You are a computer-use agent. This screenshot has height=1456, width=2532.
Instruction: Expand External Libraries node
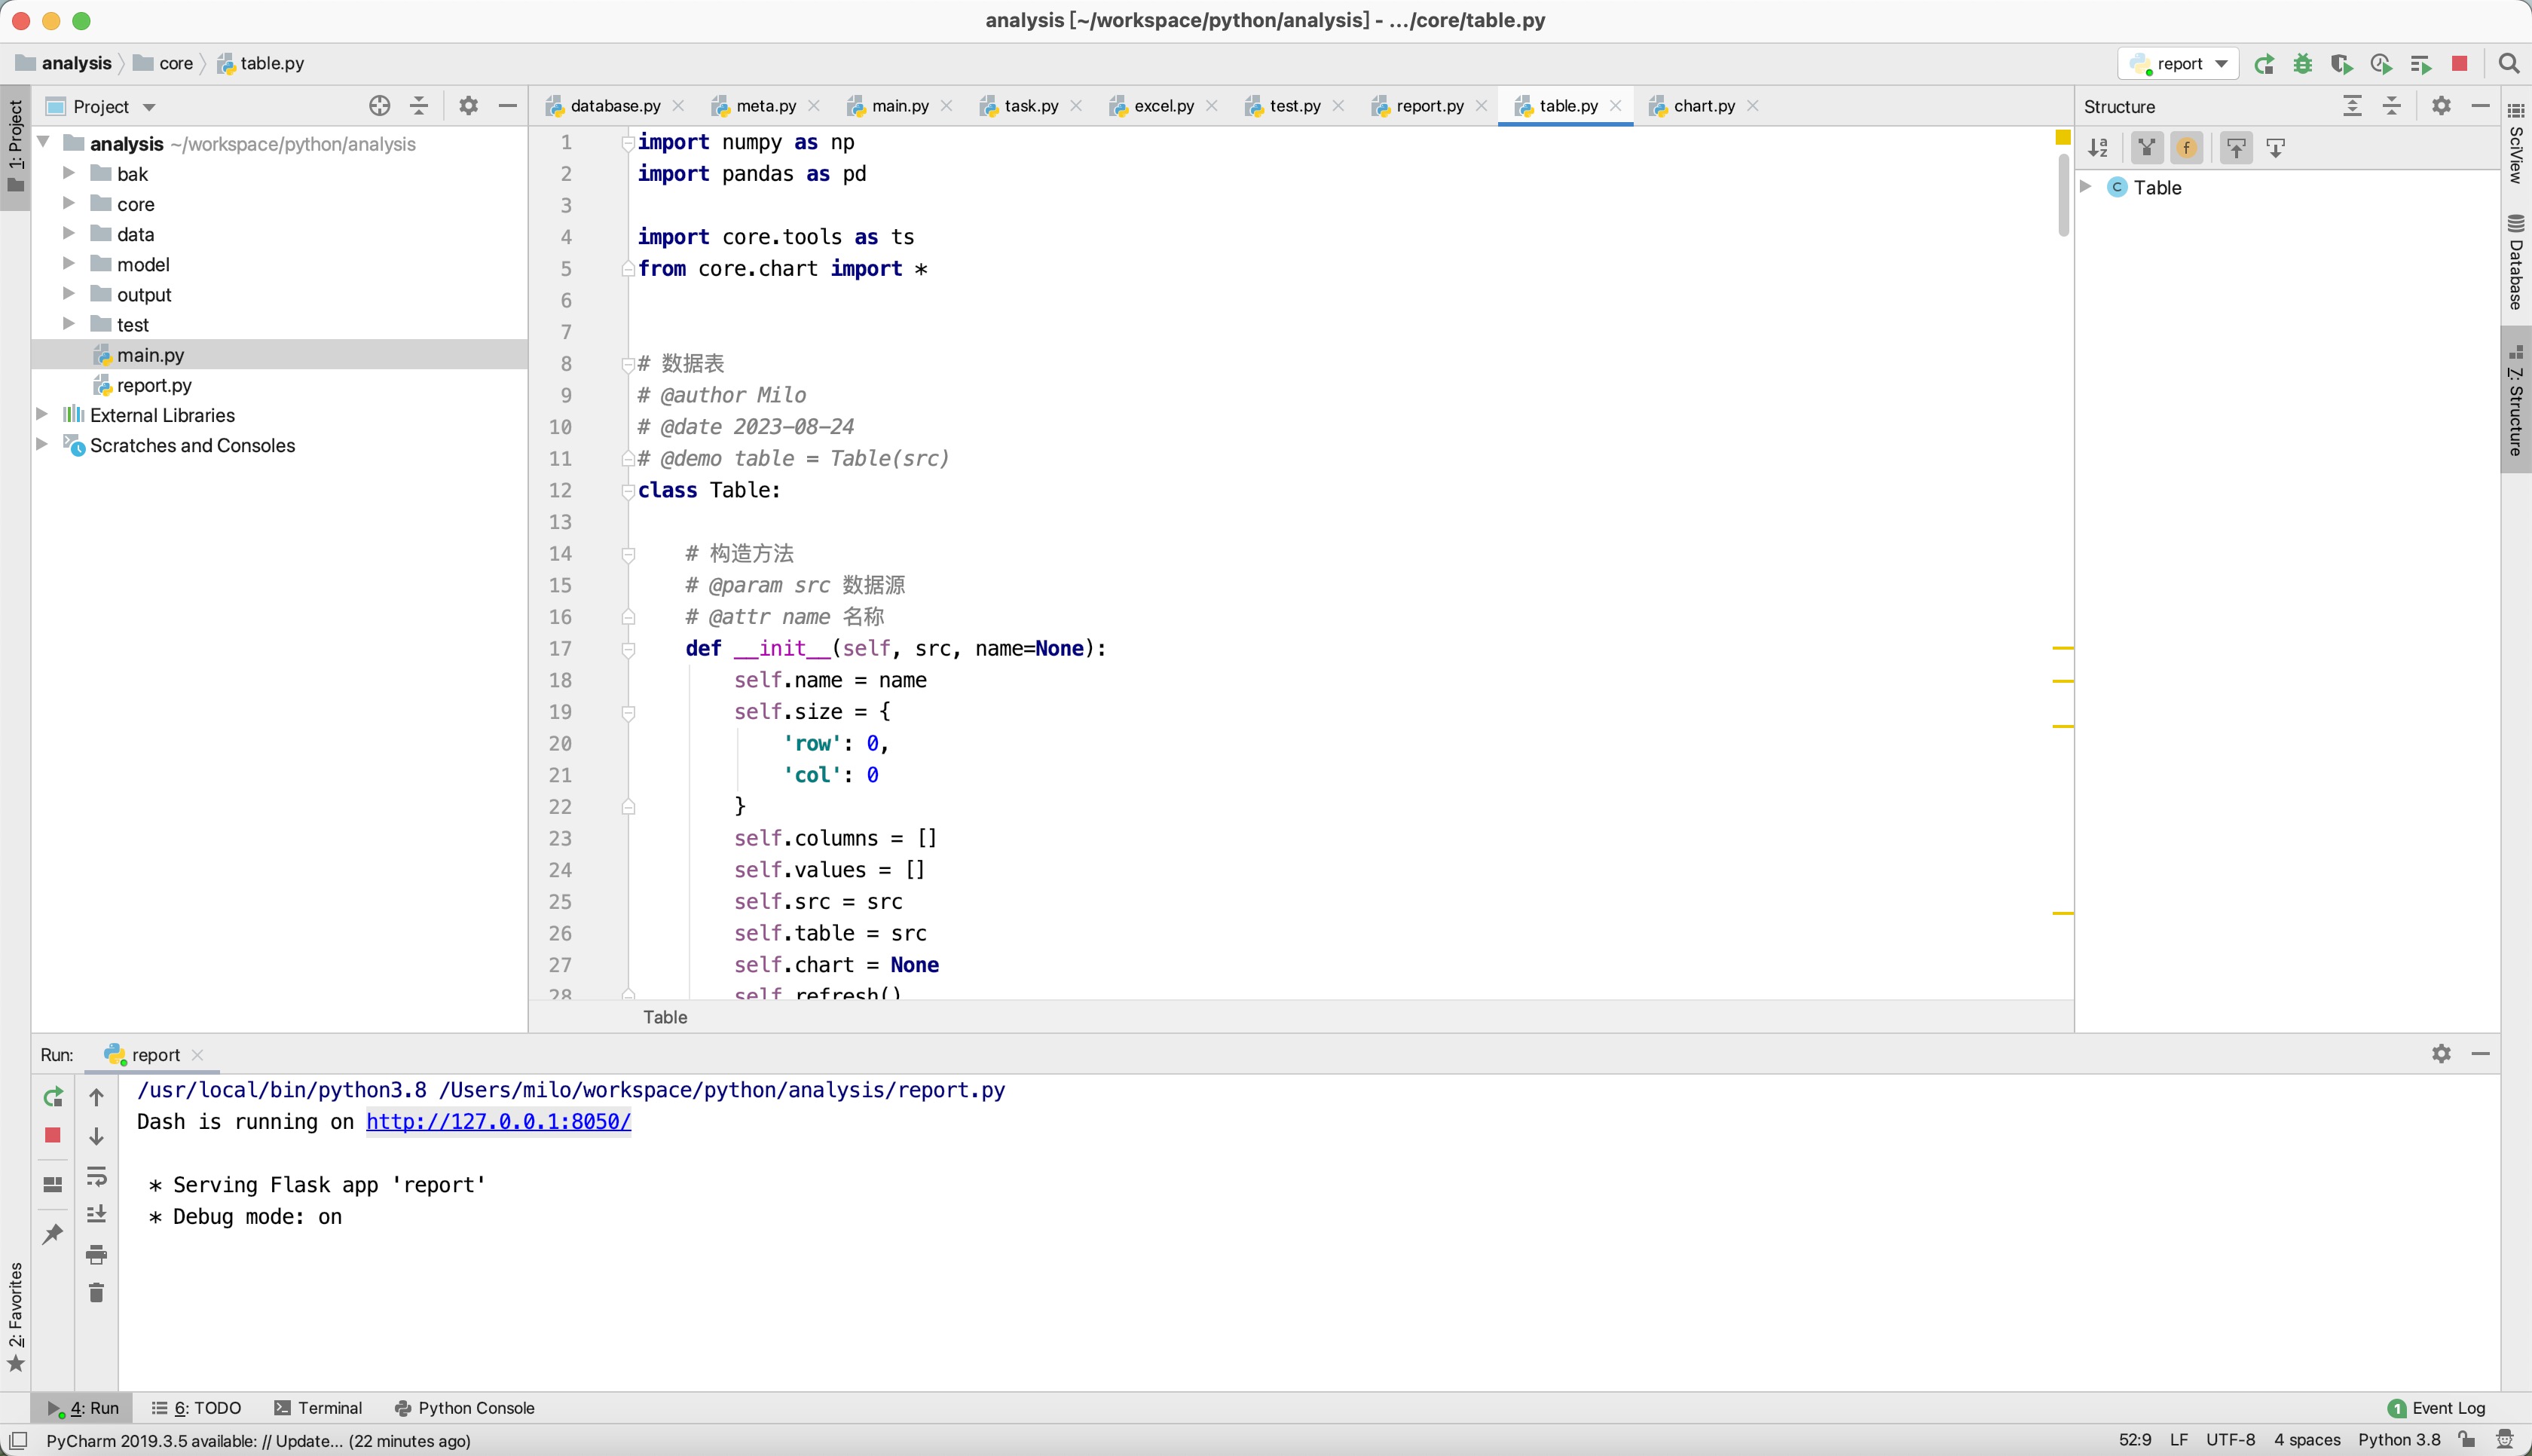[x=42, y=414]
